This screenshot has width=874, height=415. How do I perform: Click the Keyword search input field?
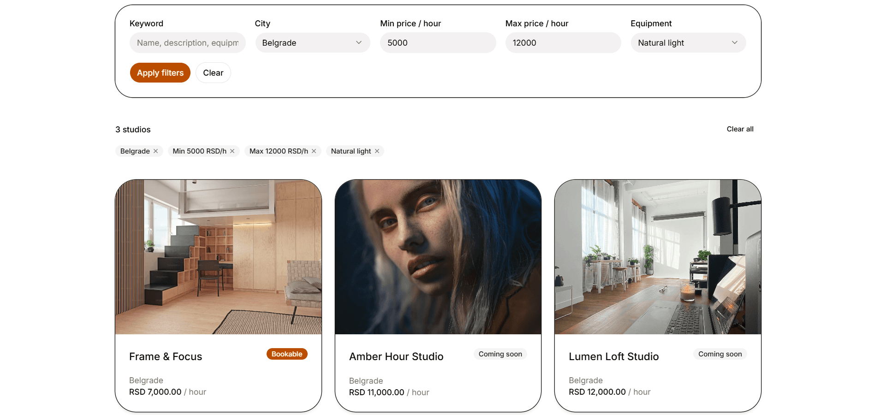pyautogui.click(x=187, y=43)
